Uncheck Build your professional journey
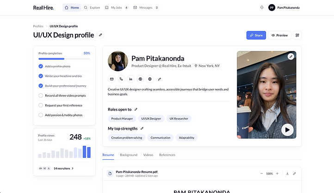Image resolution: width=334 pixels, height=193 pixels. [x=41, y=86]
